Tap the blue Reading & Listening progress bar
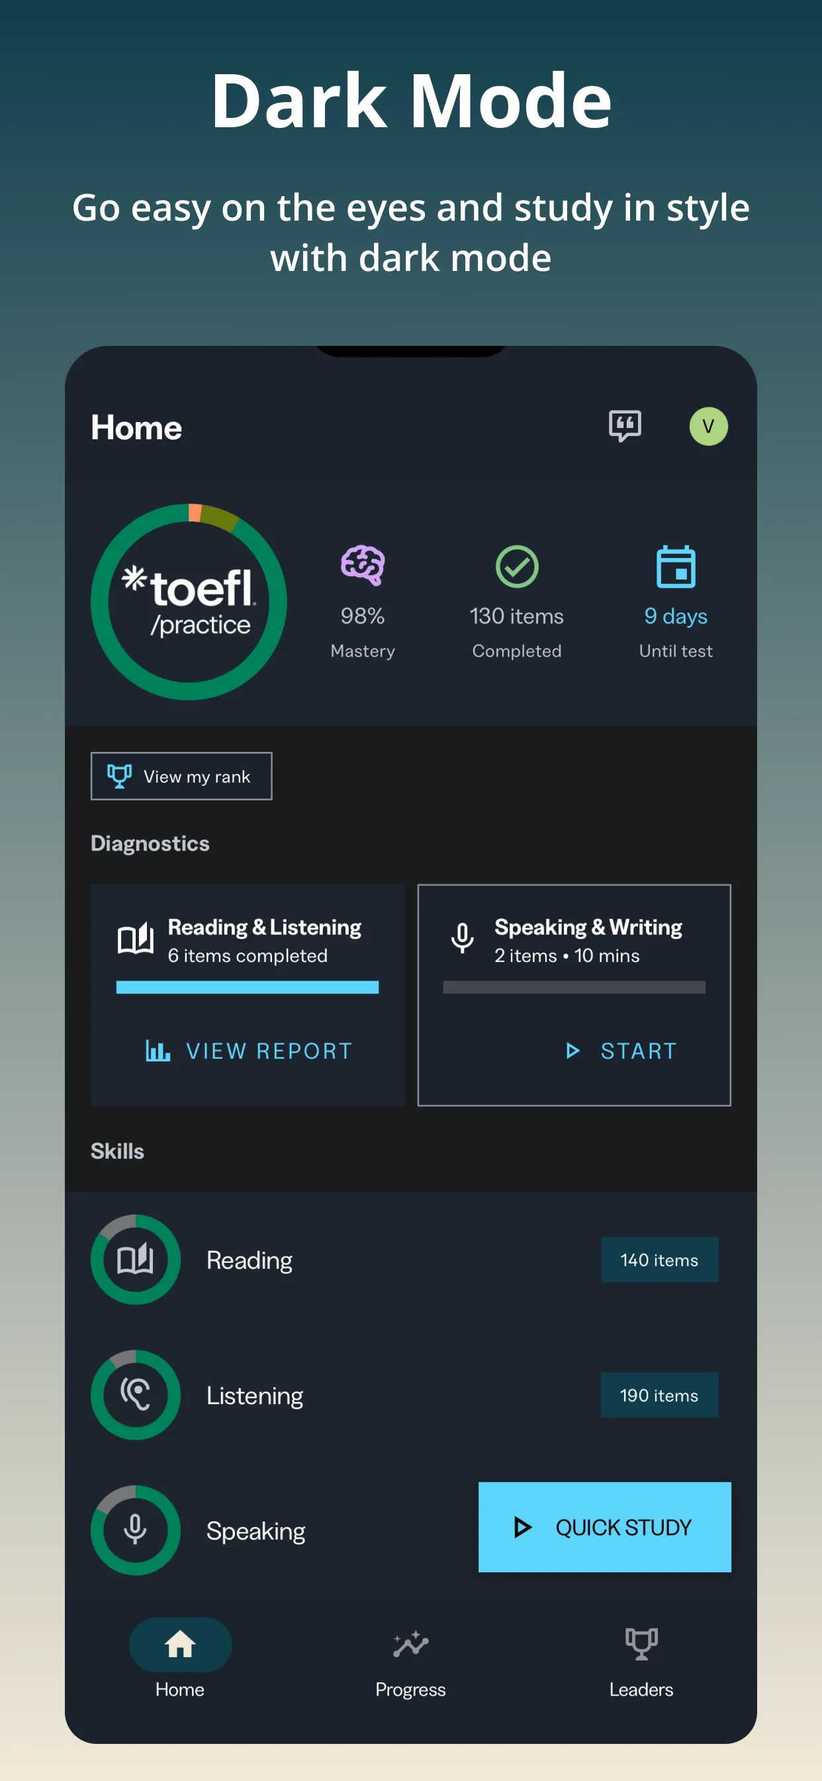Viewport: 822px width, 1781px height. click(248, 987)
